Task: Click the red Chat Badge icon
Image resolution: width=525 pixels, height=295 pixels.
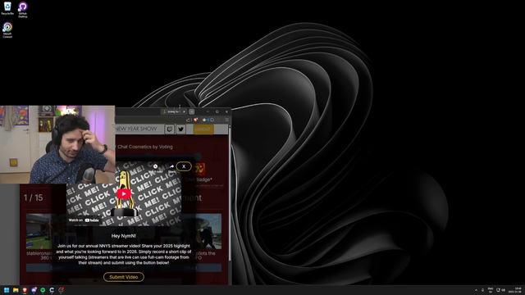Action: (x=200, y=170)
